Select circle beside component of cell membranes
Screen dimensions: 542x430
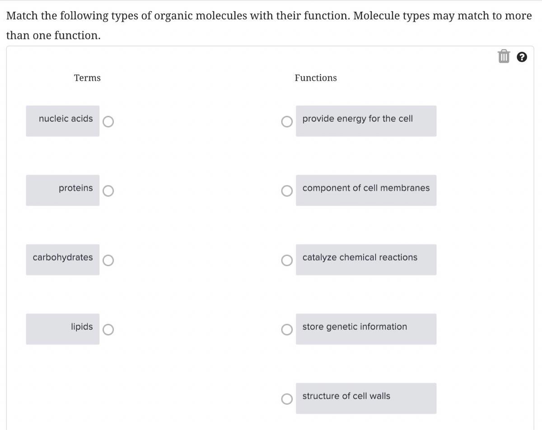(x=287, y=191)
